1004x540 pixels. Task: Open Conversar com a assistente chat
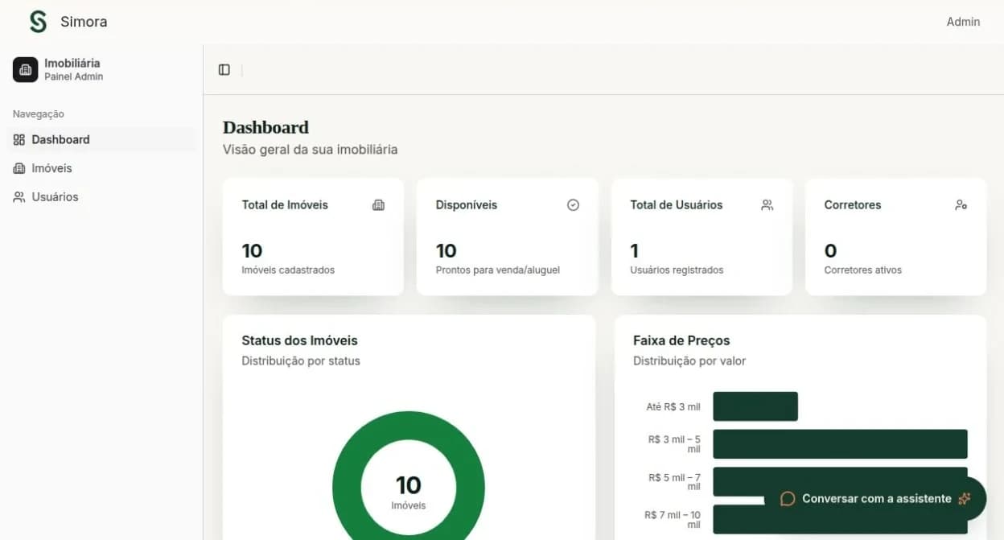tap(875, 499)
